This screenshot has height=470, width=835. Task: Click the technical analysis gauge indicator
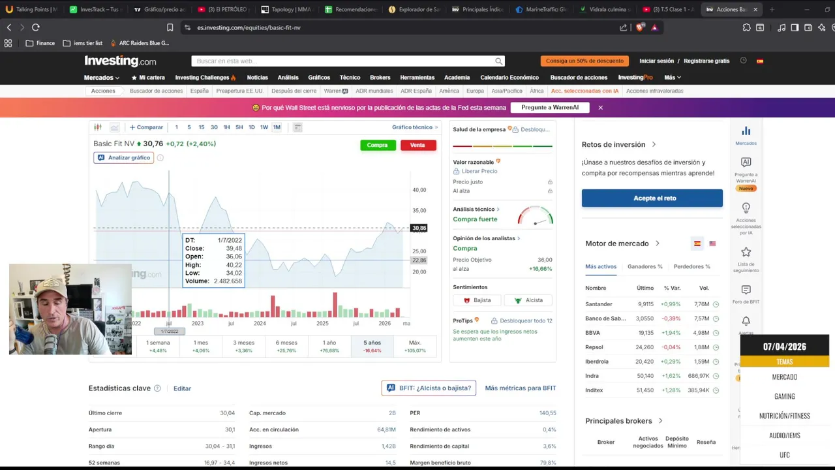point(536,216)
